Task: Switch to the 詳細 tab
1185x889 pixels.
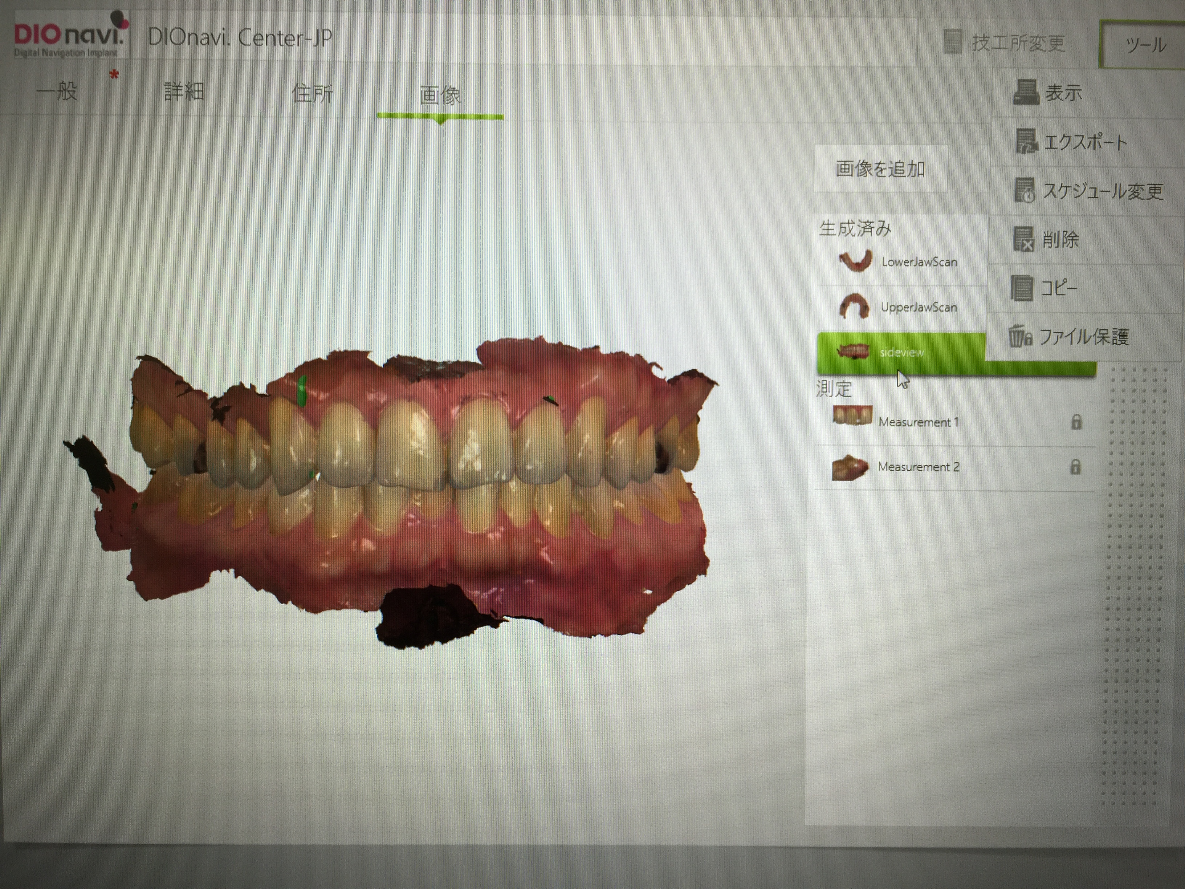Action: (184, 92)
